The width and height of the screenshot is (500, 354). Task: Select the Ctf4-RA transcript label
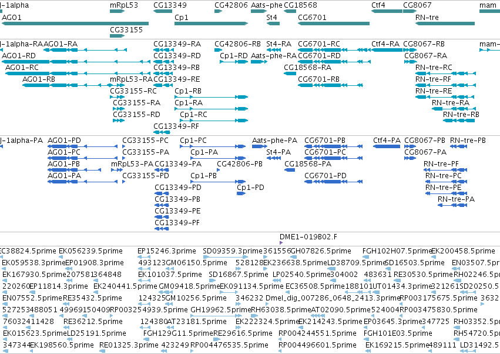385,44
